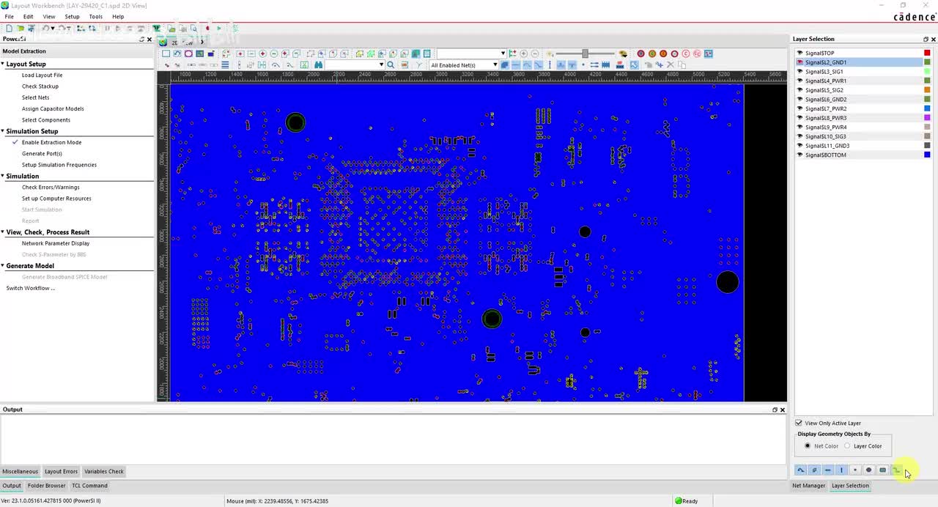Click the oval pad icon in Layer Selection
This screenshot has width=938, height=507.
tap(869, 470)
